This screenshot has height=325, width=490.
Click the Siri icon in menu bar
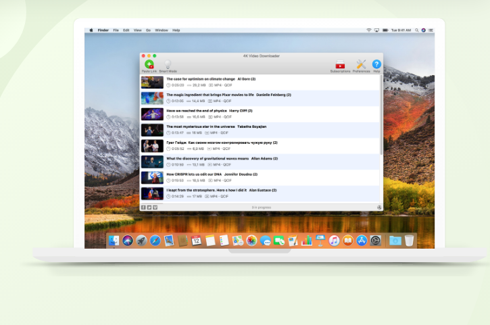point(424,30)
